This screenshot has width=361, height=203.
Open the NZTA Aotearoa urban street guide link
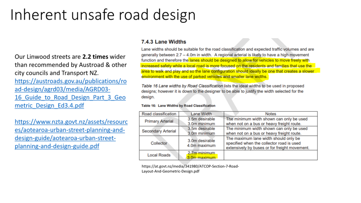point(71,134)
